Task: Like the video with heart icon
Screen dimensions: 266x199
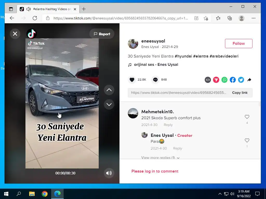Action: tap(132, 80)
